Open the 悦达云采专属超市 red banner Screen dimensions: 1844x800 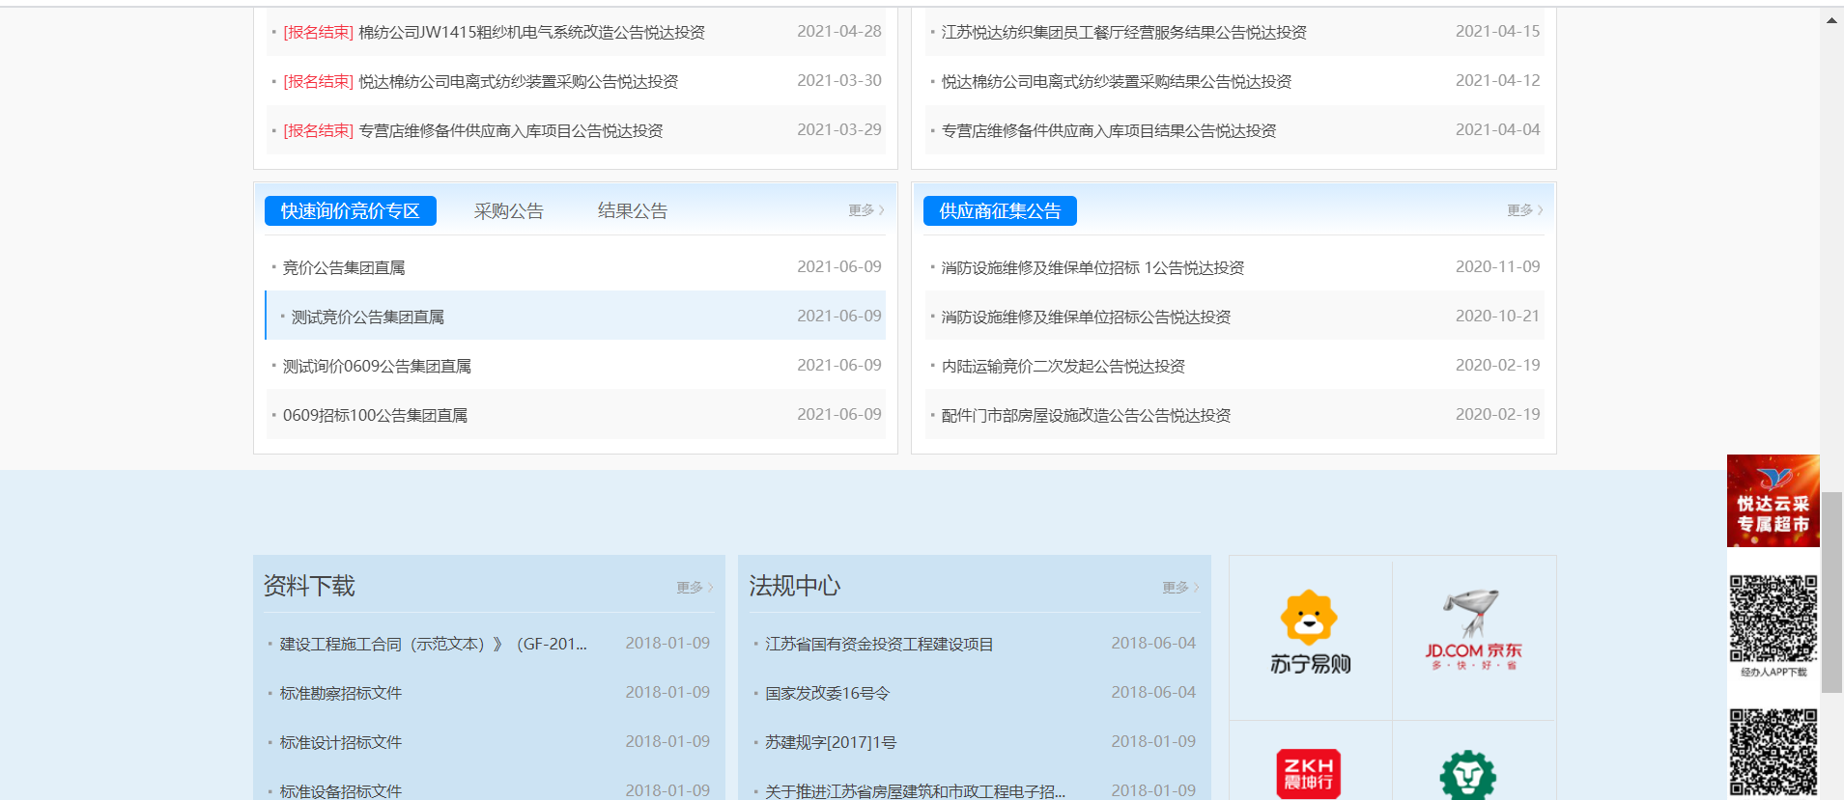(x=1773, y=501)
